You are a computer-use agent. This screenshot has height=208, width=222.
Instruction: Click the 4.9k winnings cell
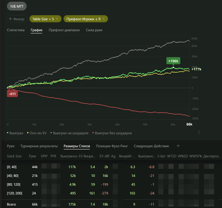pyautogui.click(x=73, y=184)
